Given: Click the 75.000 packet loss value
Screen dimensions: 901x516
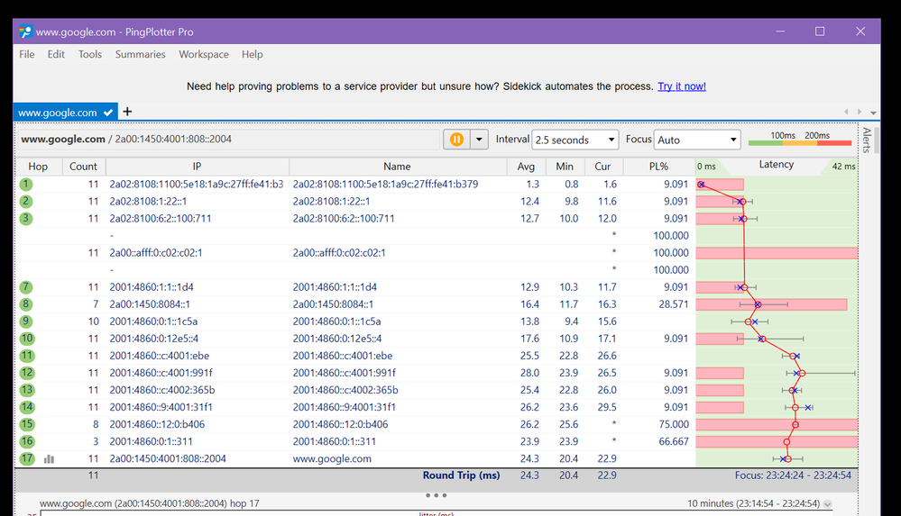Looking at the screenshot, I should point(674,425).
